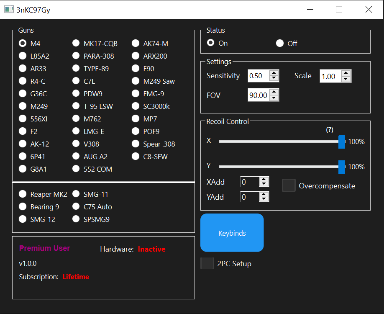This screenshot has height=314, width=384.
Task: Increase Sensitivity with the up arrow
Action: click(x=274, y=73)
